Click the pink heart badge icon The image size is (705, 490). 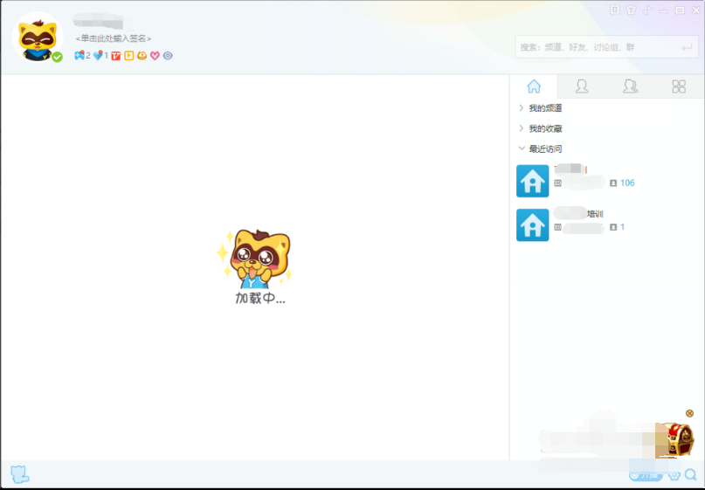[x=155, y=56]
